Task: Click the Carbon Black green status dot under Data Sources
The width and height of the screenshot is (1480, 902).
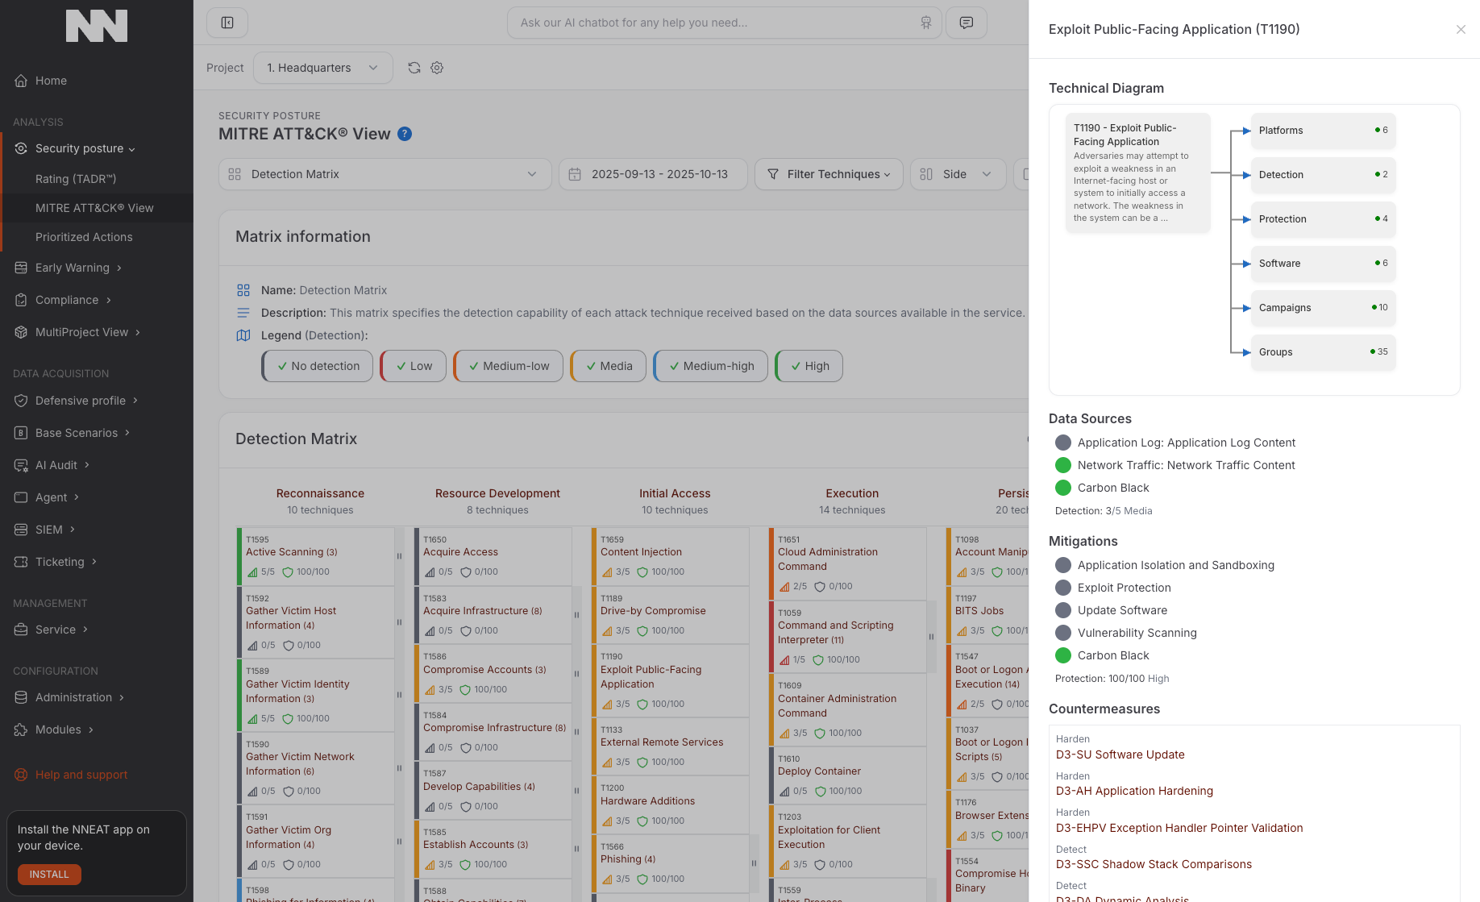Action: pos(1062,488)
